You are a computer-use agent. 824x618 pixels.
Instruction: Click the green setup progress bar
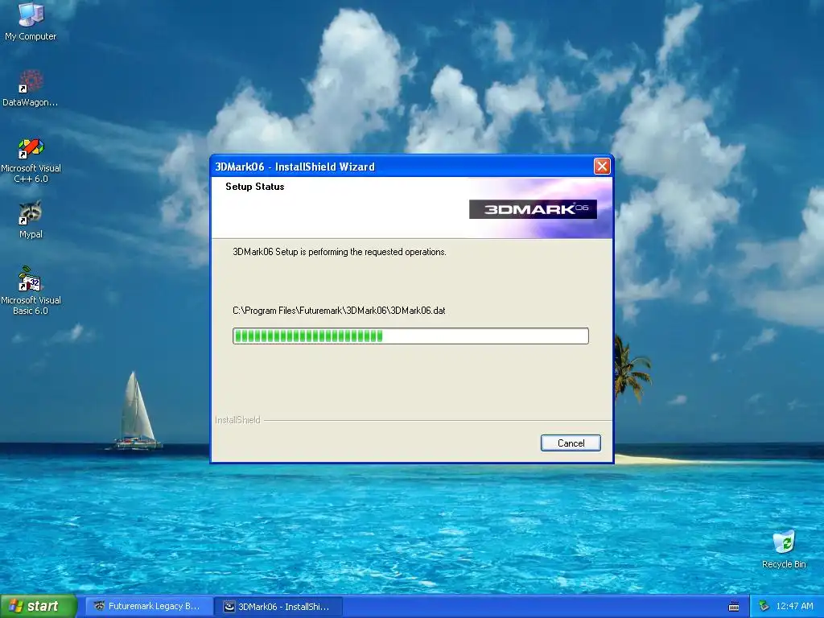click(410, 336)
